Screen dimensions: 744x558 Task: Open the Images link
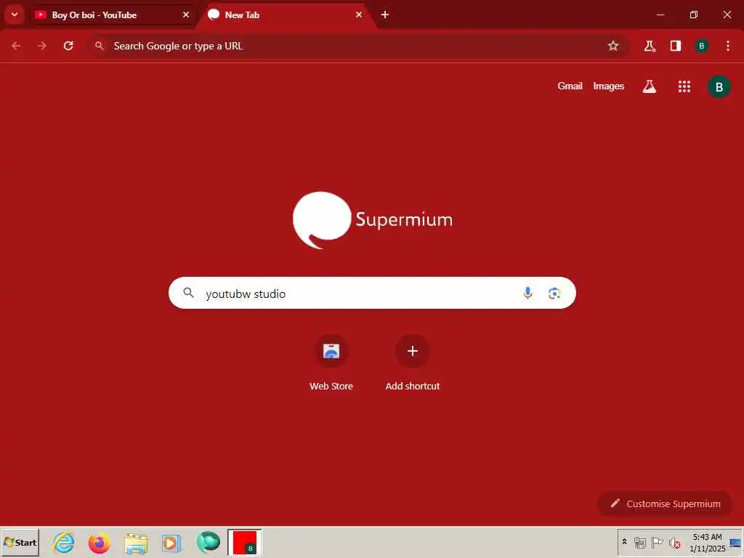pos(608,86)
